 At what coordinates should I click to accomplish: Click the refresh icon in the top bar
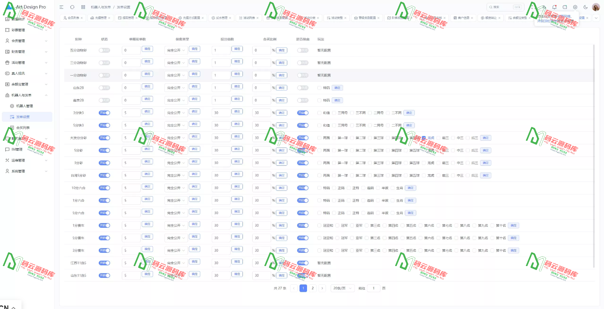pyautogui.click(x=72, y=7)
